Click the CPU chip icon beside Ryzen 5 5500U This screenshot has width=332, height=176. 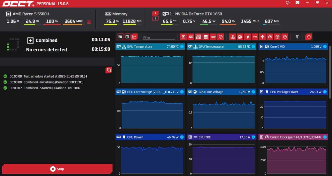pyautogui.click(x=8, y=14)
